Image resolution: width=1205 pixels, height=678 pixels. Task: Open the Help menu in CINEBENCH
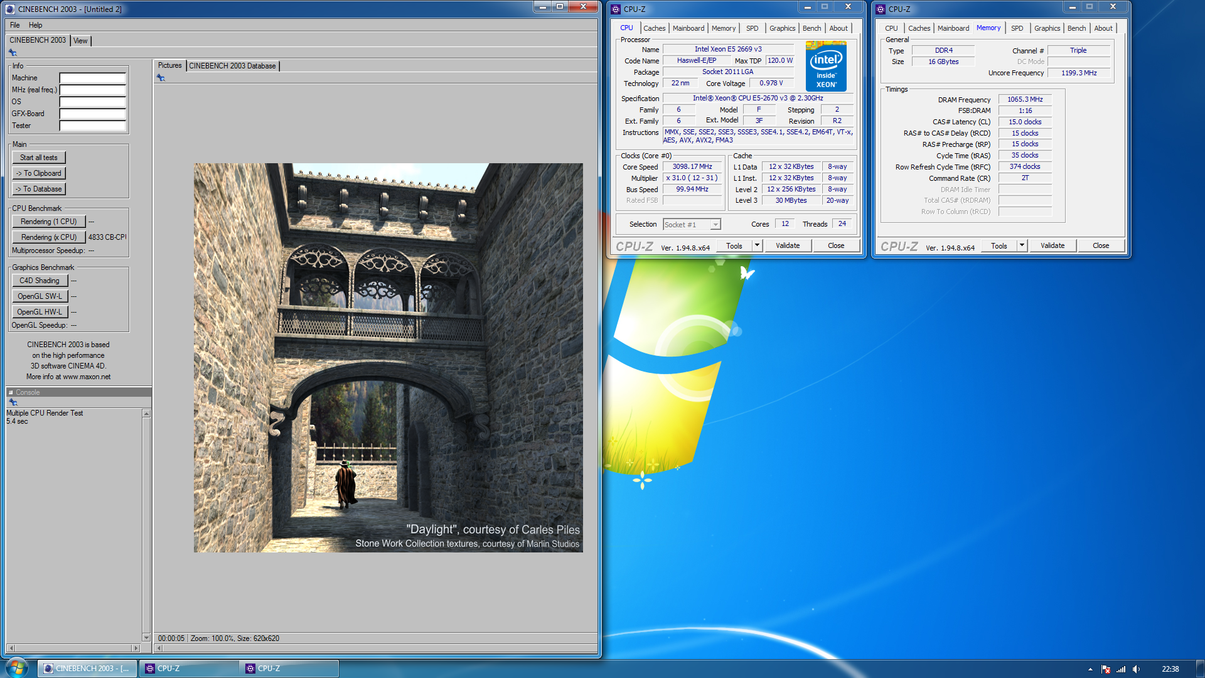coord(36,25)
